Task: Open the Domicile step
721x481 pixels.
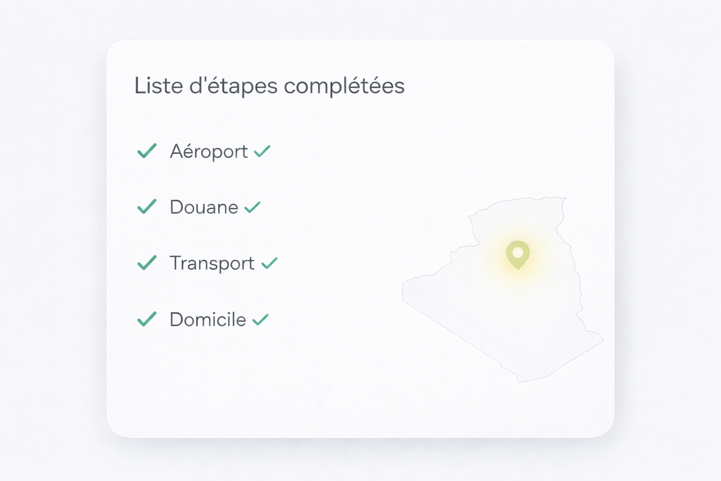Action: 207,320
